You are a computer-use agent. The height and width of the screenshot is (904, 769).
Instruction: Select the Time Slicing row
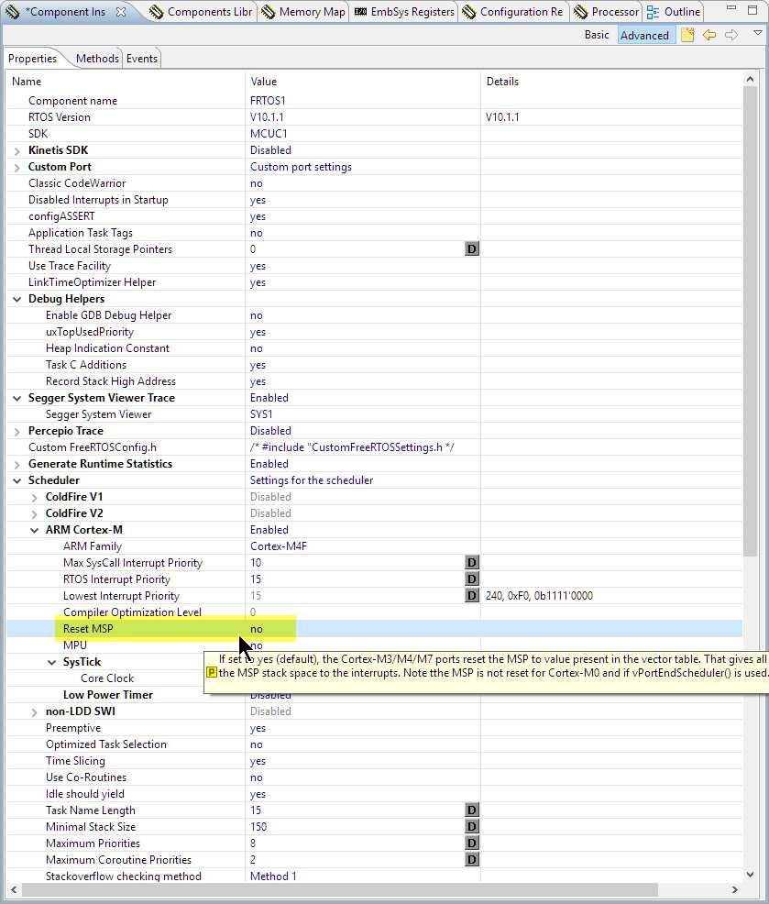click(374, 761)
